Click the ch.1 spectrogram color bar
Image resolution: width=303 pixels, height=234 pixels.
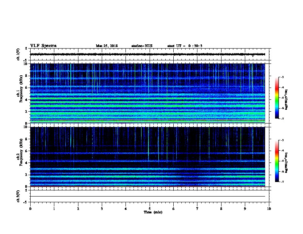tap(277, 98)
